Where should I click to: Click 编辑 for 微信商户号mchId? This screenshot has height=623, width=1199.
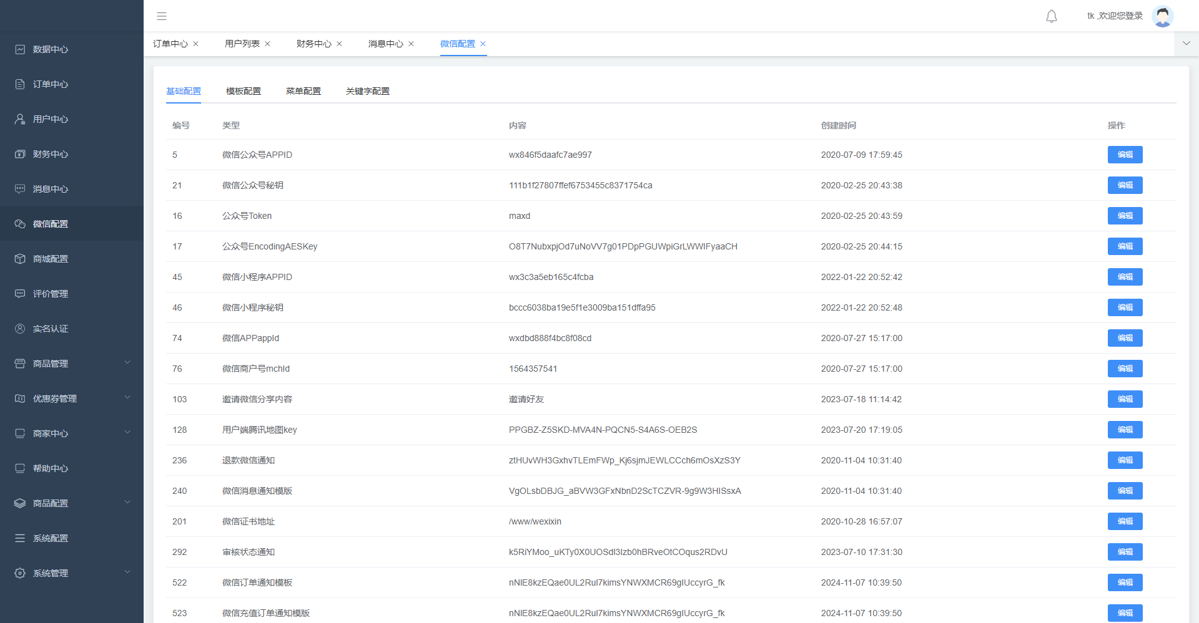pyautogui.click(x=1125, y=369)
